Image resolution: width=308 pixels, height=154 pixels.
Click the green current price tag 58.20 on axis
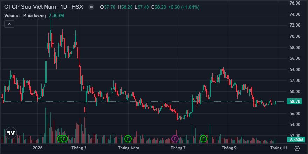294,101
